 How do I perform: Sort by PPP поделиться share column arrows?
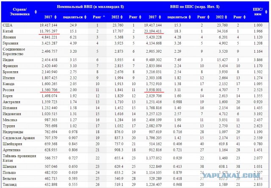(190, 17)
